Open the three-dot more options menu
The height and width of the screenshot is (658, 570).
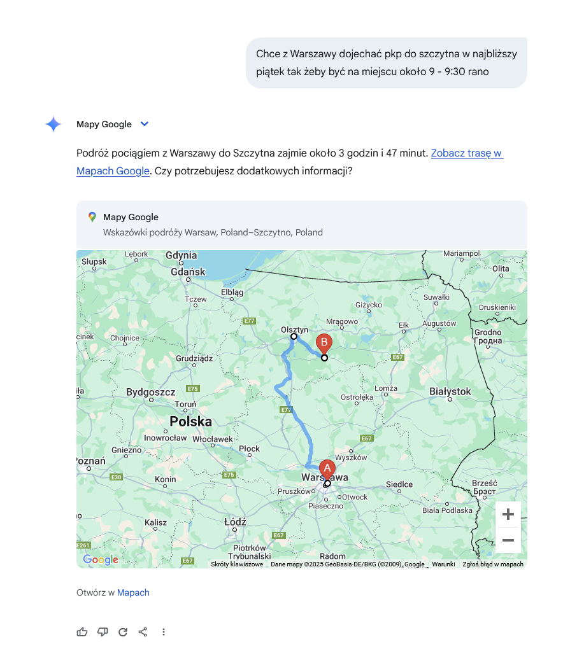point(164,632)
